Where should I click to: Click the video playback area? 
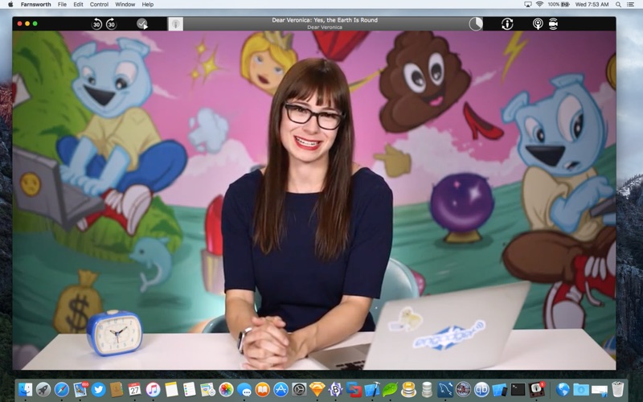pos(313,201)
